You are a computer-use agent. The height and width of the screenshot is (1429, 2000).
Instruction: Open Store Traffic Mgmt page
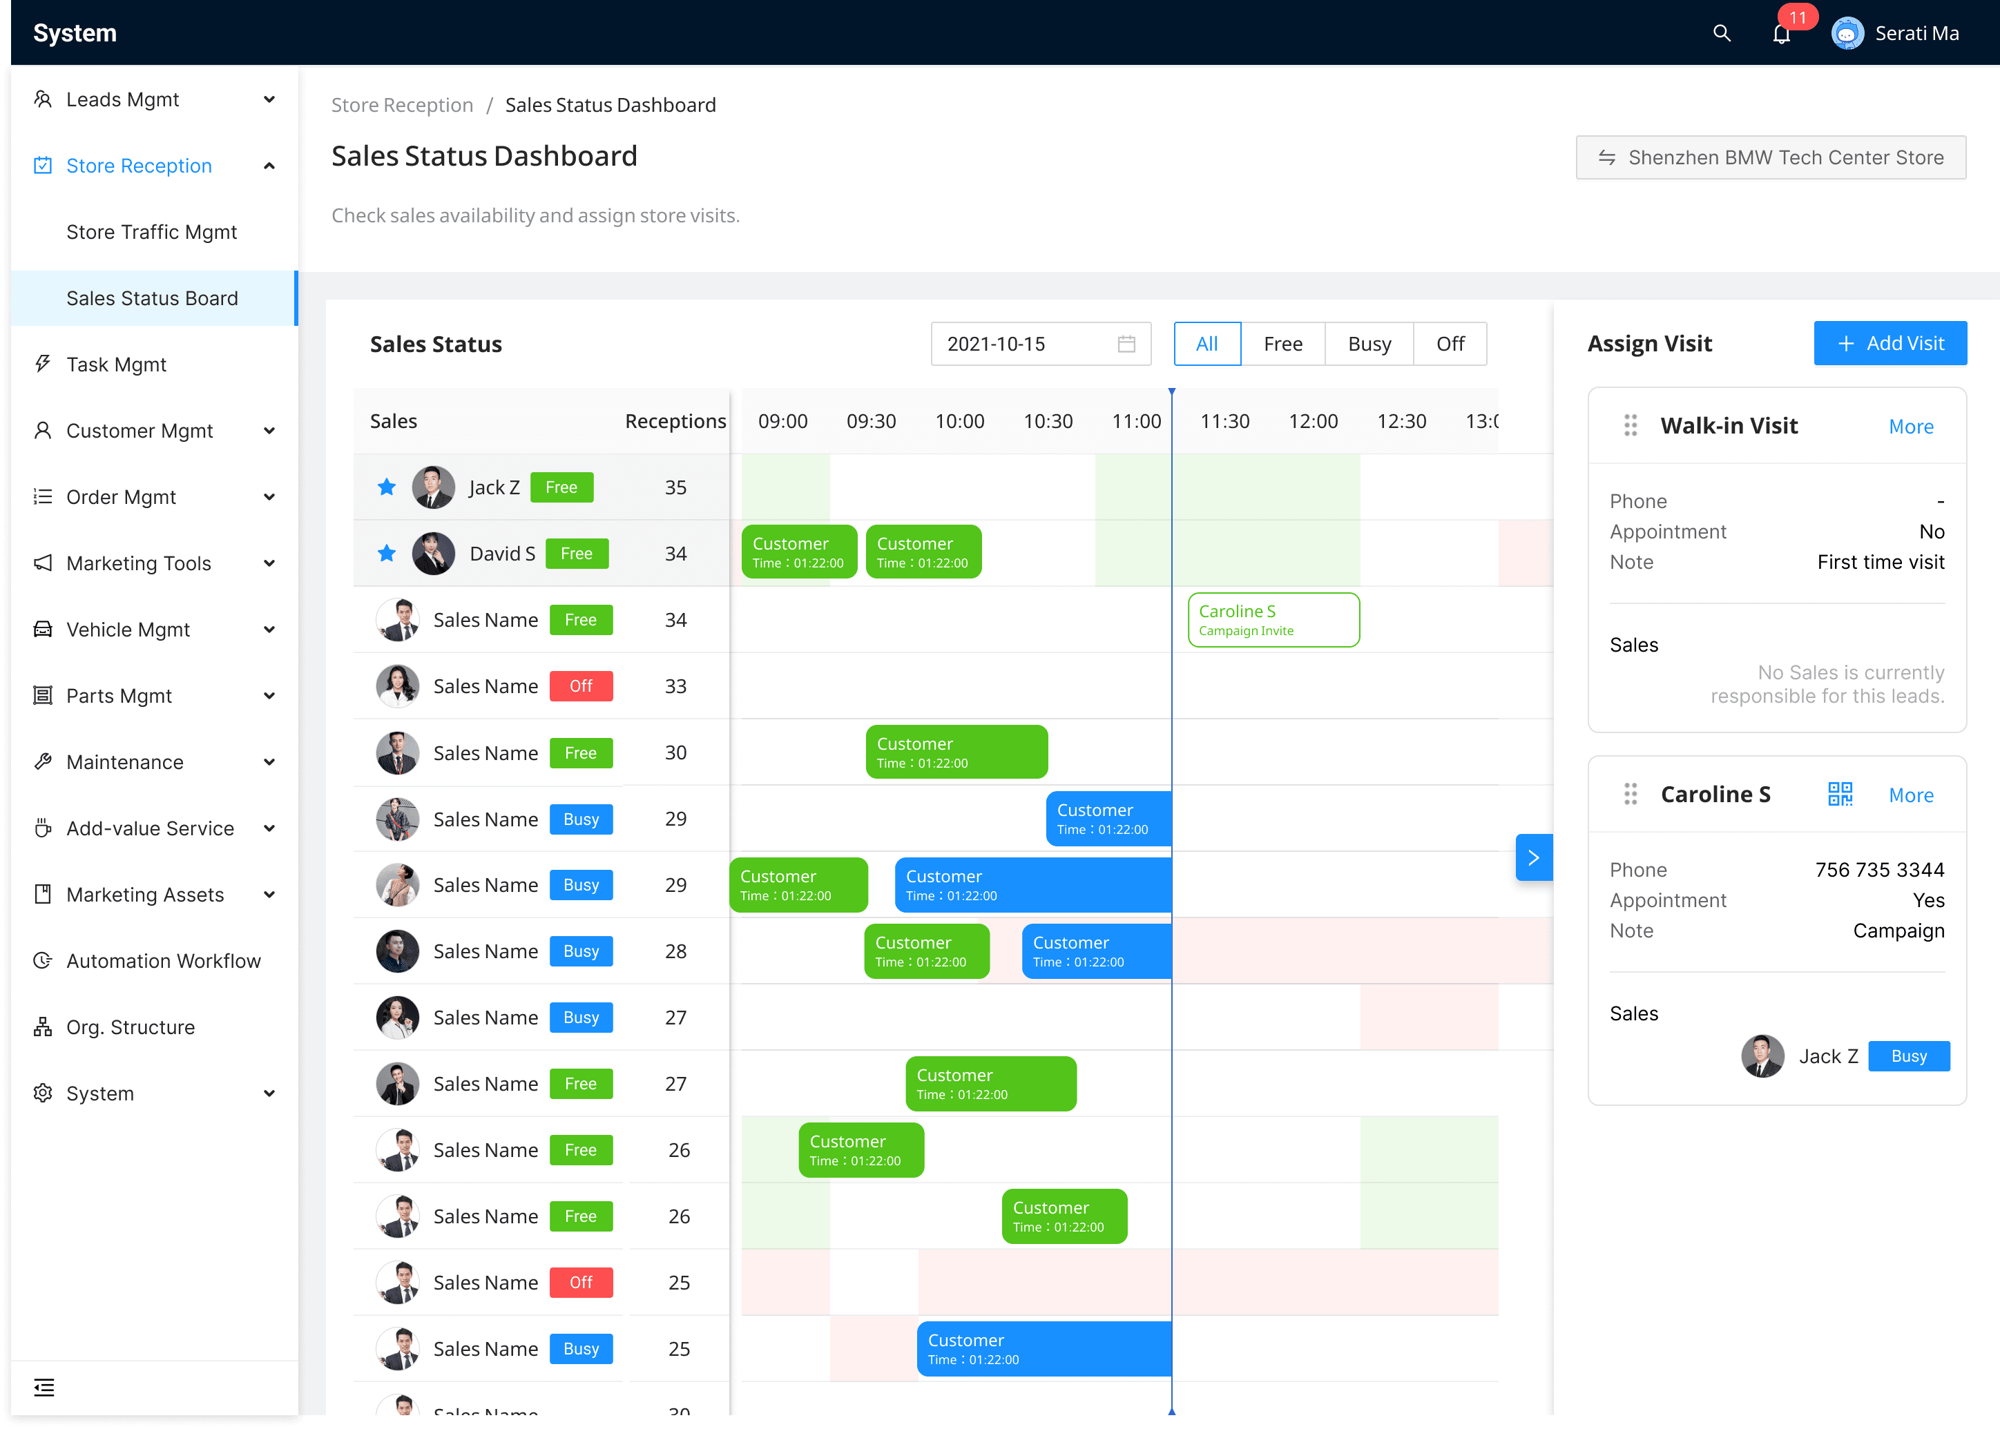tap(151, 233)
